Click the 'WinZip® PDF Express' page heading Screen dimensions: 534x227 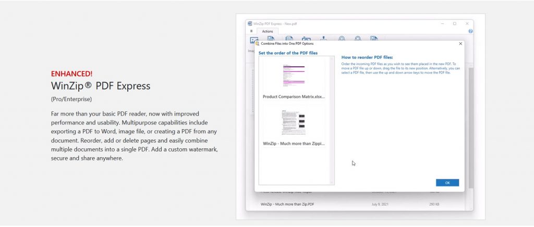101,85
